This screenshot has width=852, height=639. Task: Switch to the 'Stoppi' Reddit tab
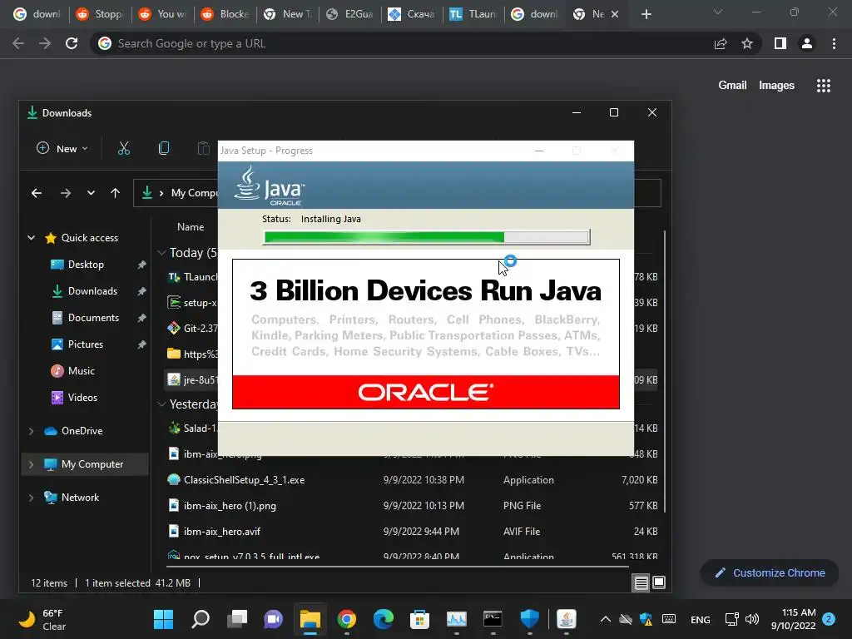pyautogui.click(x=101, y=14)
